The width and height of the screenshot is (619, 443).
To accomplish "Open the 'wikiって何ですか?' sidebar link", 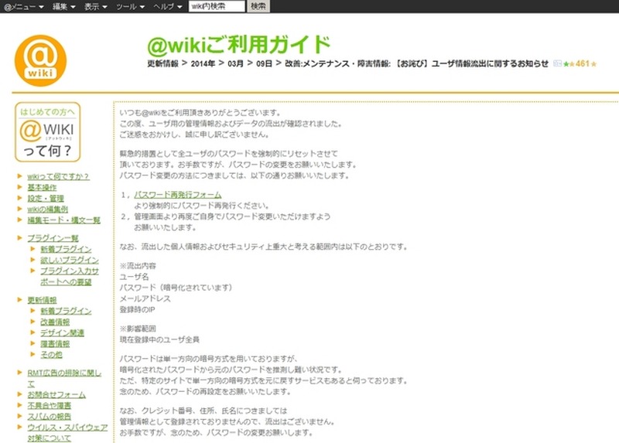I will [58, 177].
